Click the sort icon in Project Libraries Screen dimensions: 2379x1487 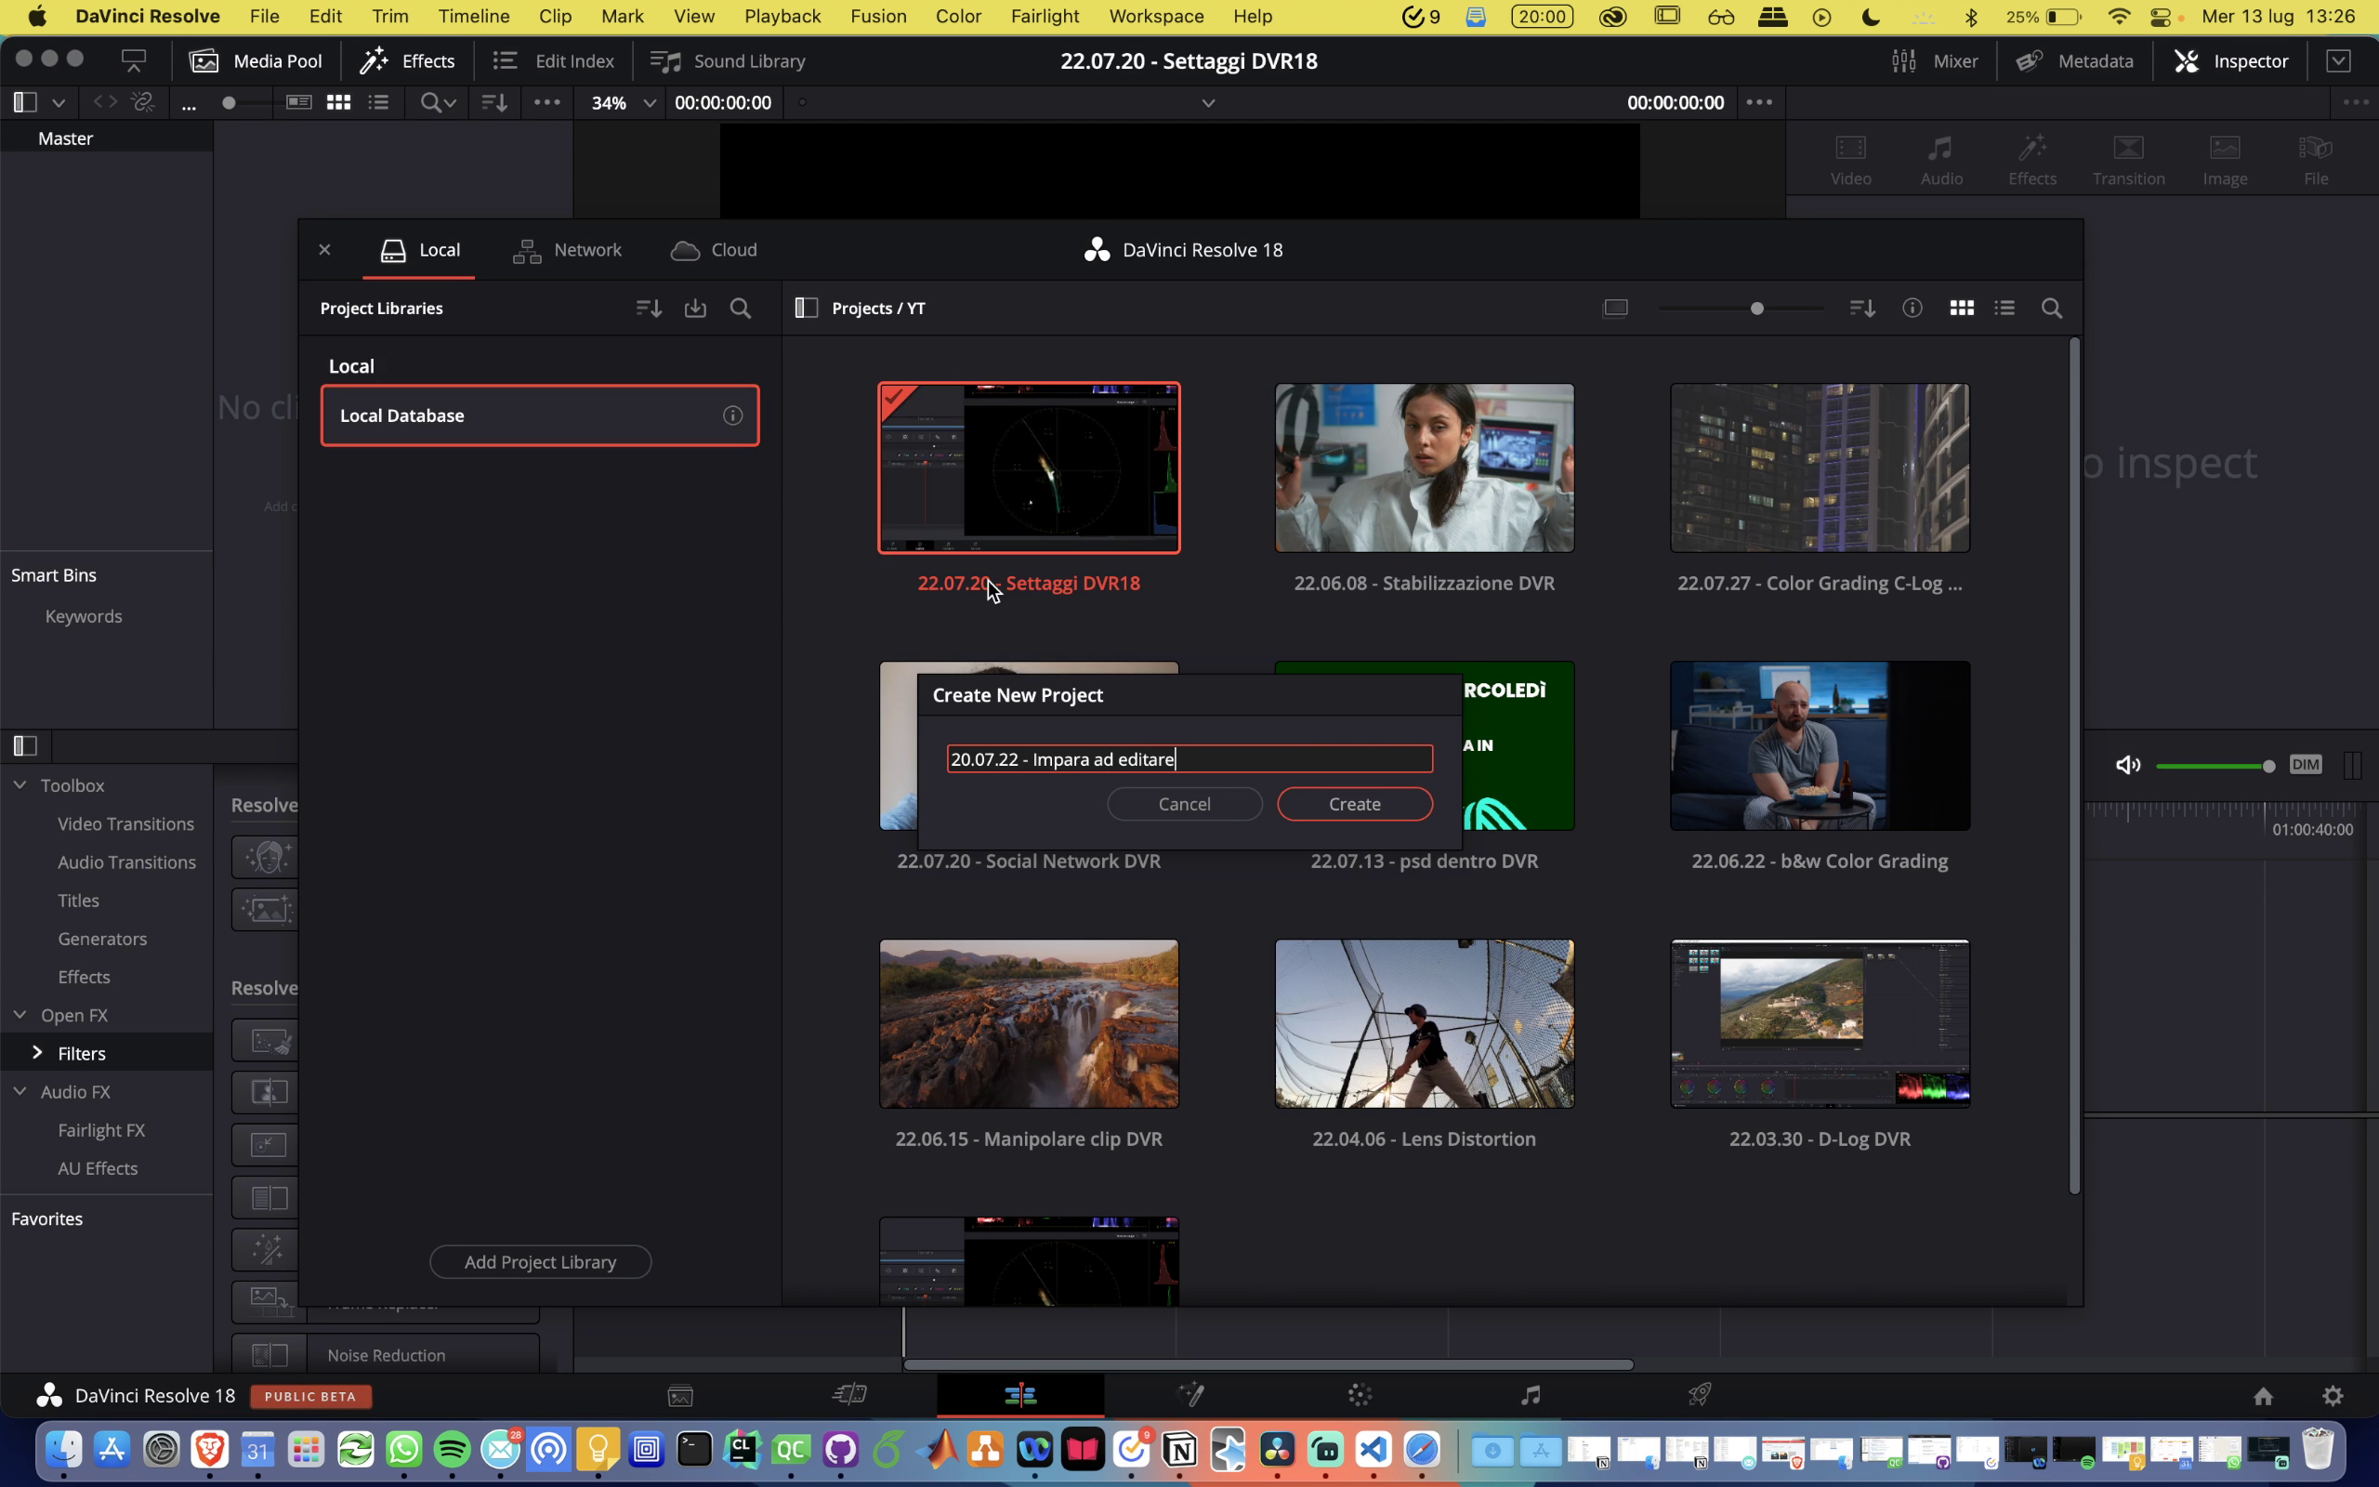click(x=649, y=308)
